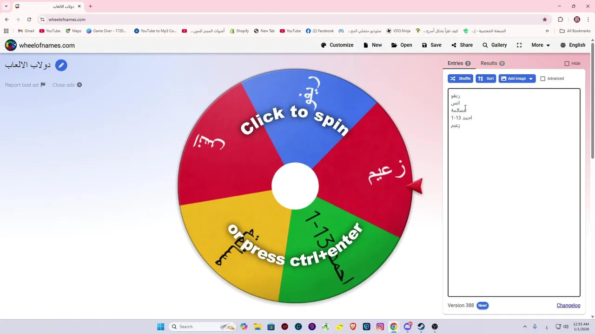Image resolution: width=595 pixels, height=334 pixels.
Task: Reload the page
Action: tap(29, 19)
